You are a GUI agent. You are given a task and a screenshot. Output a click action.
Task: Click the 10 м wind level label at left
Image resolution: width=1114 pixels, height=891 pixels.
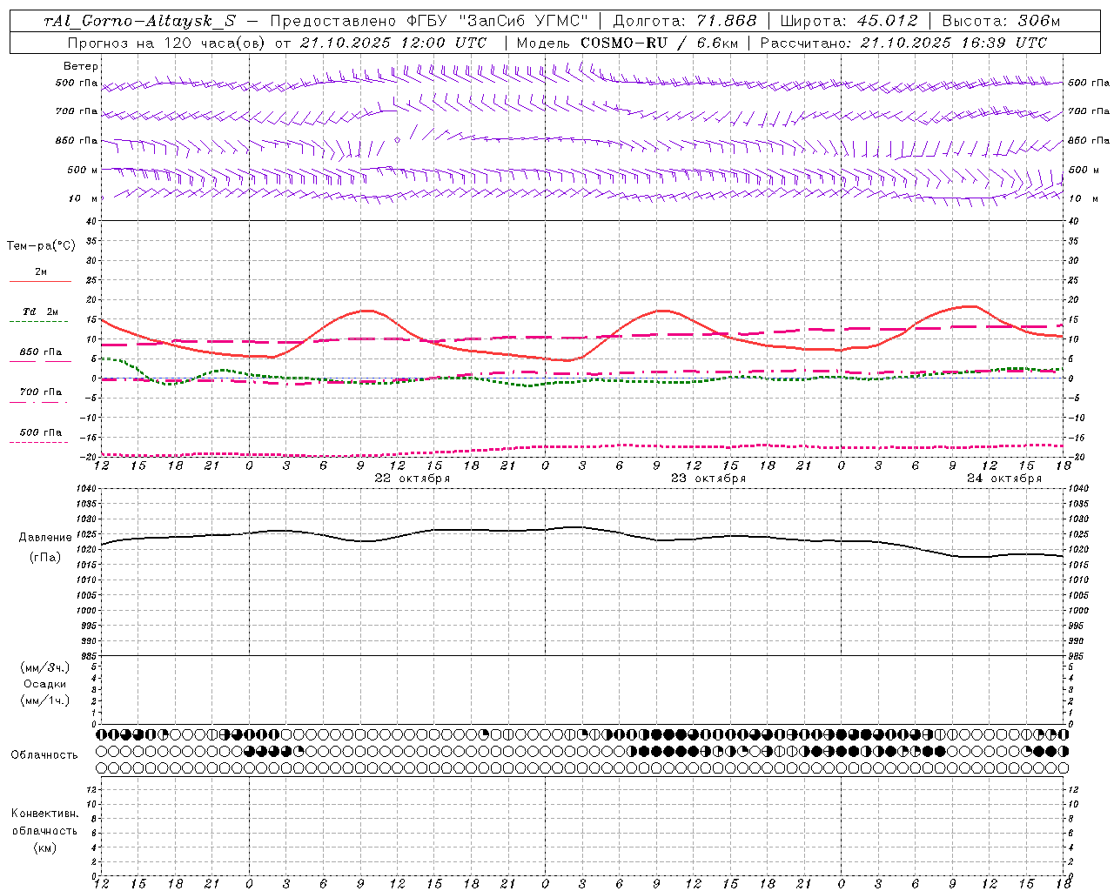[84, 198]
